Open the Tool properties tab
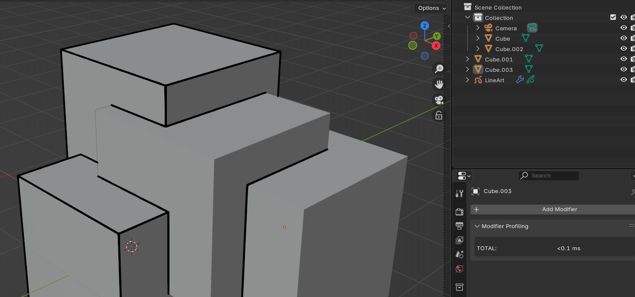The width and height of the screenshot is (635, 297). (459, 193)
